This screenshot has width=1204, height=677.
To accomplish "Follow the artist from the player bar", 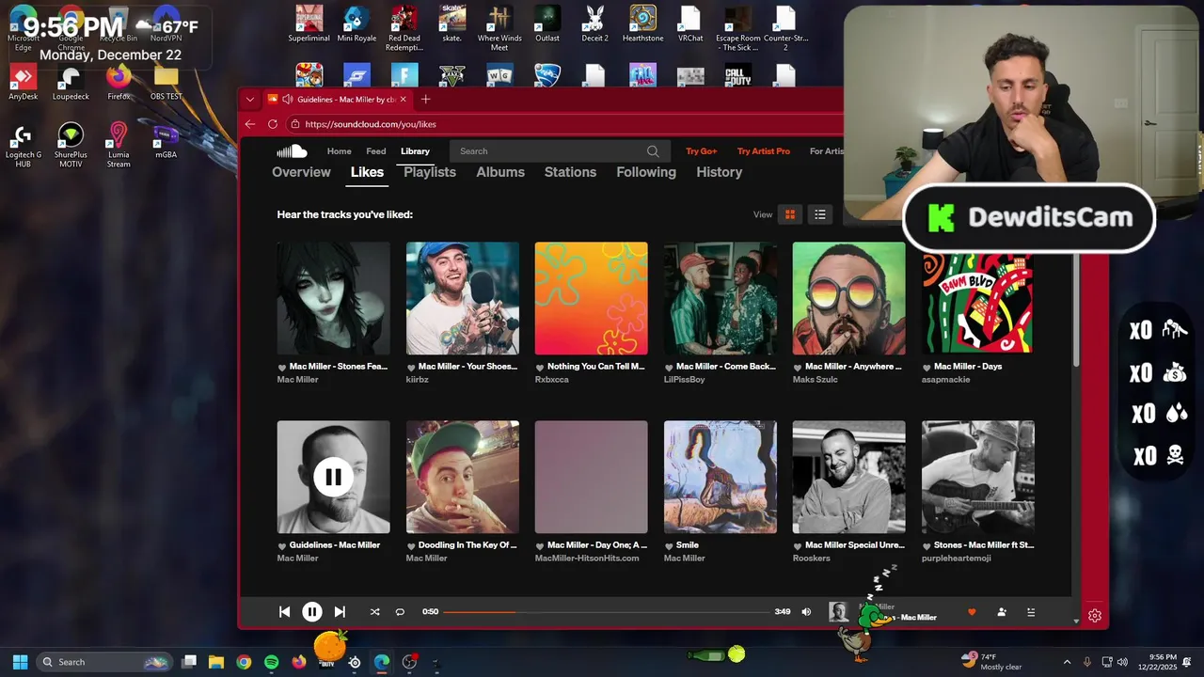I will point(1002,612).
